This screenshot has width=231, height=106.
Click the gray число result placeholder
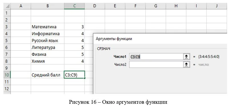204,65
